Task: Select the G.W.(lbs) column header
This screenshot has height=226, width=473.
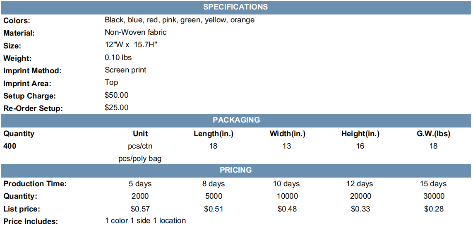Action: (x=433, y=134)
